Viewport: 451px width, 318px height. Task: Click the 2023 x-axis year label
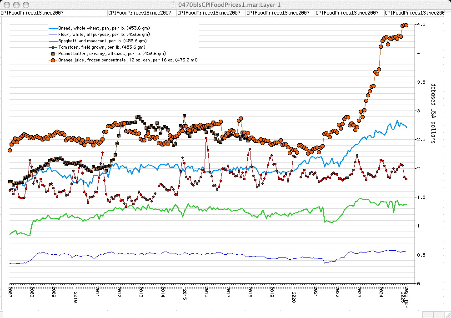click(x=359, y=292)
